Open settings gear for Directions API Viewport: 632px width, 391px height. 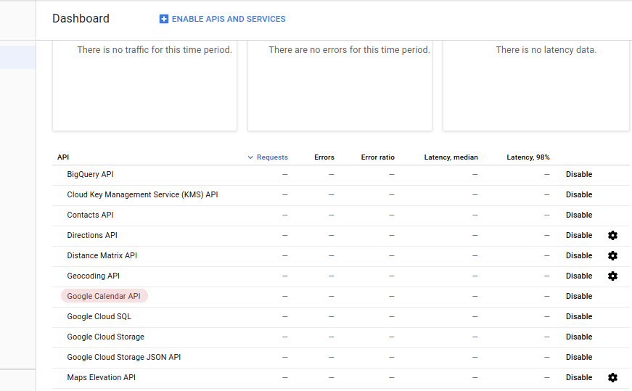click(612, 236)
